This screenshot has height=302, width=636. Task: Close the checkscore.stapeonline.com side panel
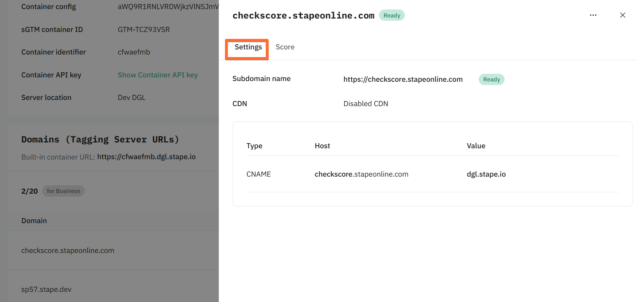coord(623,15)
